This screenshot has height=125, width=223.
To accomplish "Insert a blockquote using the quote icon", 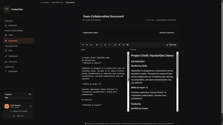I will [x=128, y=45].
